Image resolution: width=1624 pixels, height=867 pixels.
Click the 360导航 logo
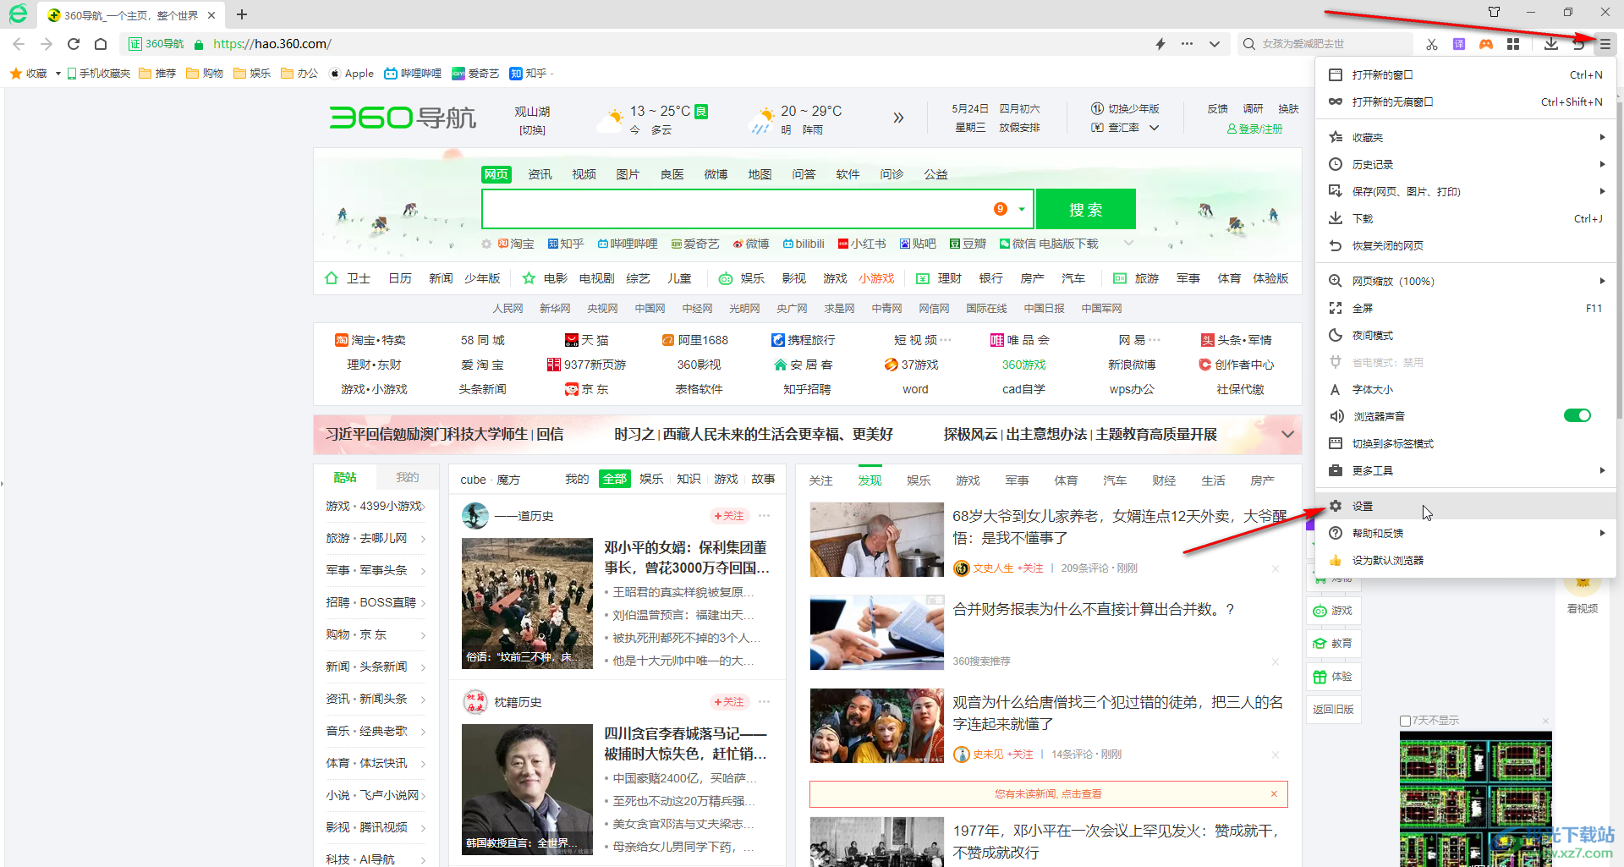click(x=403, y=118)
